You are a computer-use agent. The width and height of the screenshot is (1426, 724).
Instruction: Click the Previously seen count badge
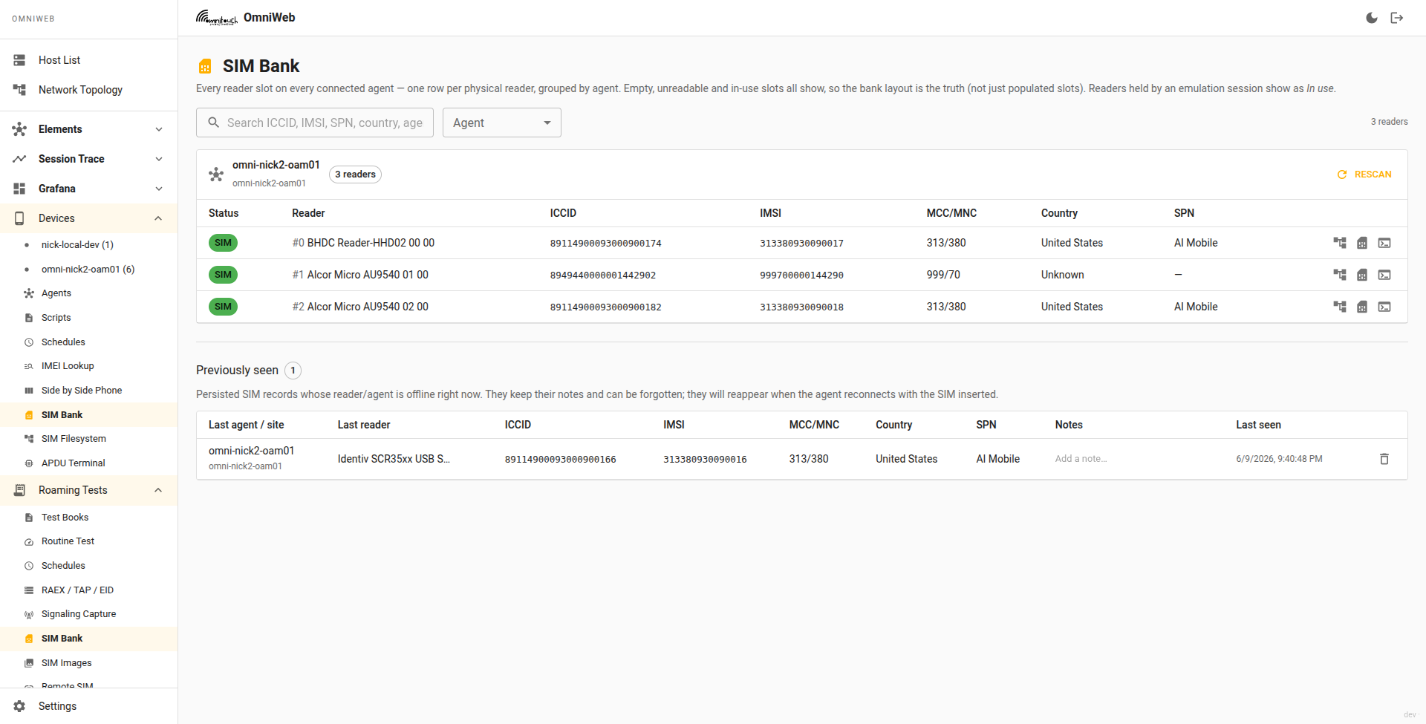coord(293,371)
